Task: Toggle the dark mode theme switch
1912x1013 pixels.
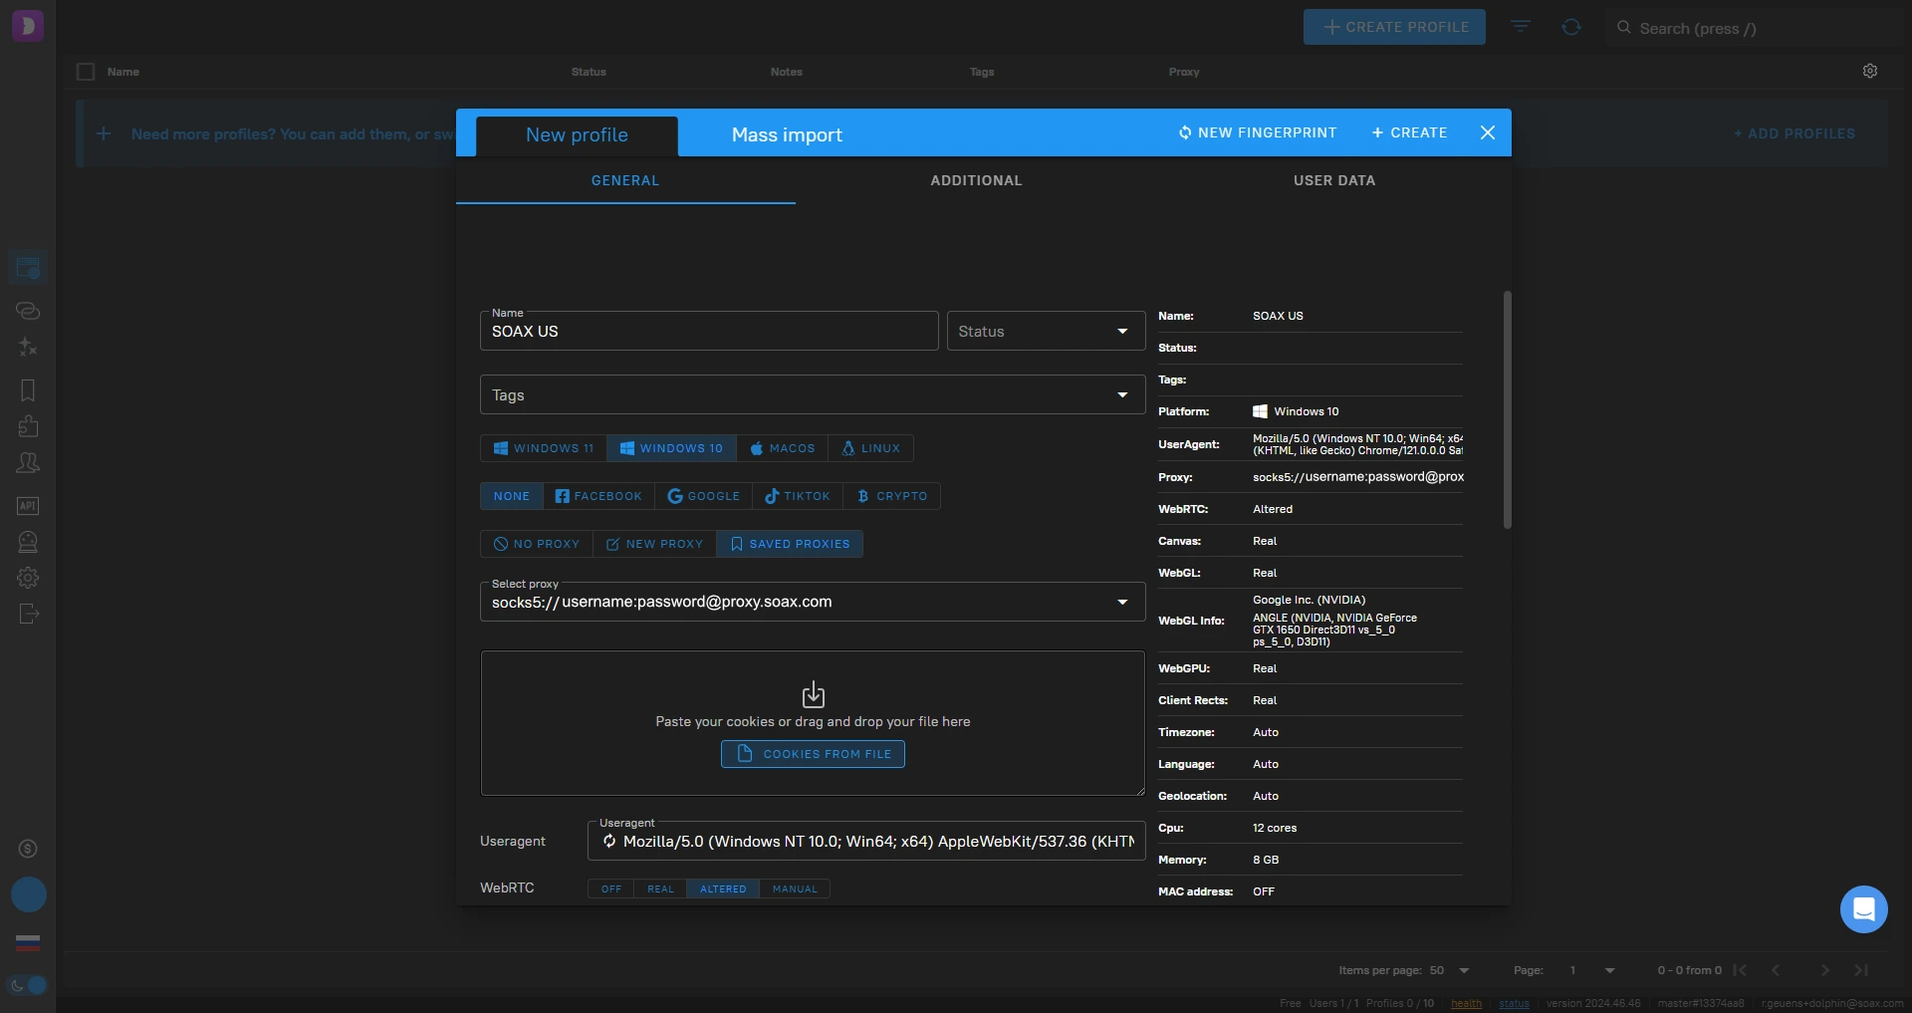Action: point(28,985)
